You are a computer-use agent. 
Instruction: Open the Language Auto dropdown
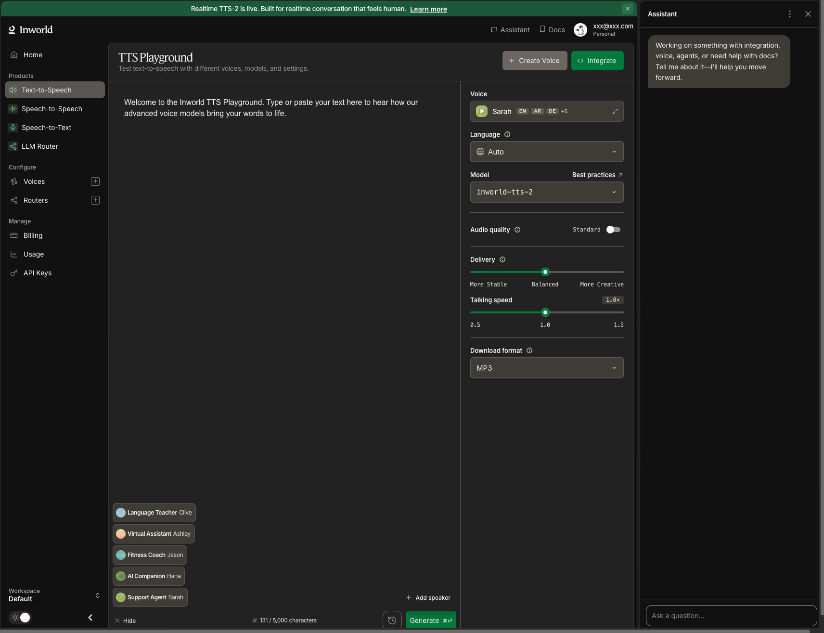tap(547, 152)
